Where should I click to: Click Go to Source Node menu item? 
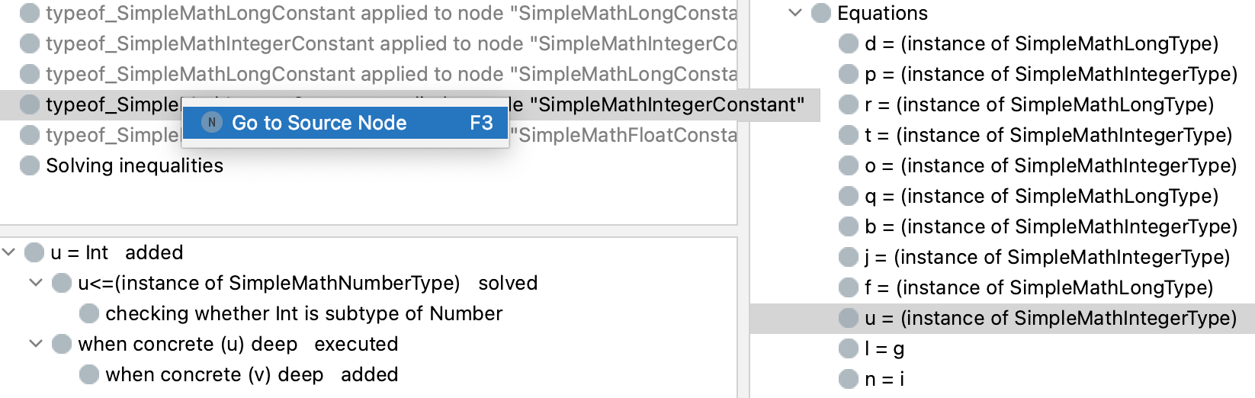coord(319,123)
